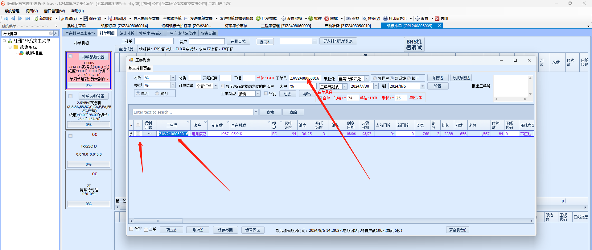
Task: Click the 修改(E) edit pencil icon
Action: click(62, 19)
